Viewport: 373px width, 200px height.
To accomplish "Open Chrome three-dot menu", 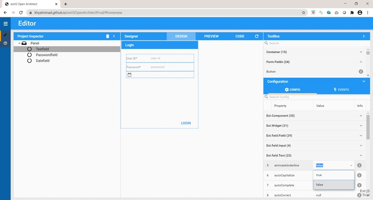I will click(368, 12).
